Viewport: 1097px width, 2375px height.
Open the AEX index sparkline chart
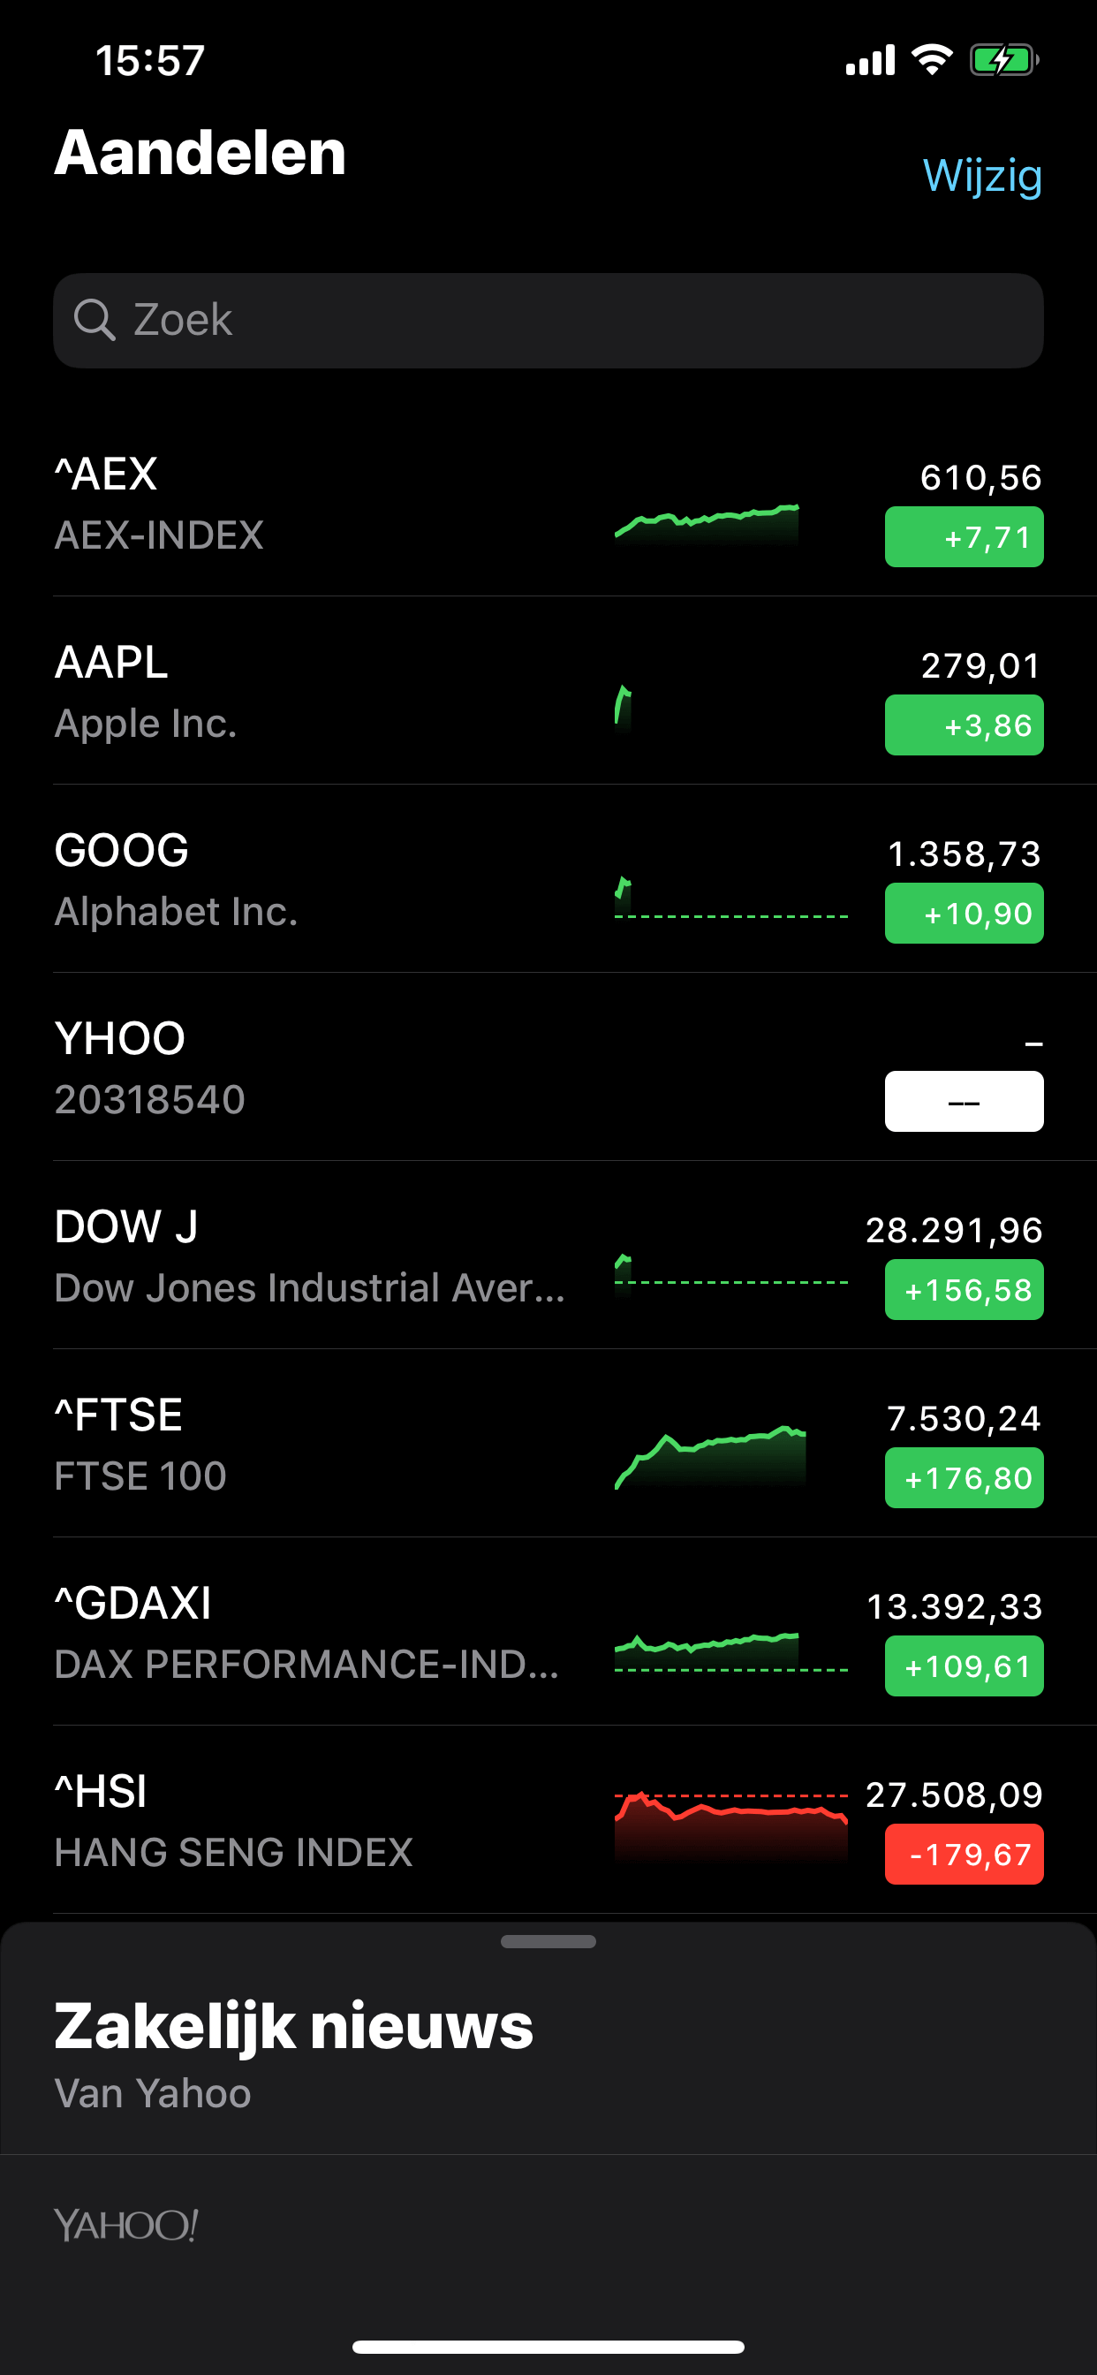(707, 523)
